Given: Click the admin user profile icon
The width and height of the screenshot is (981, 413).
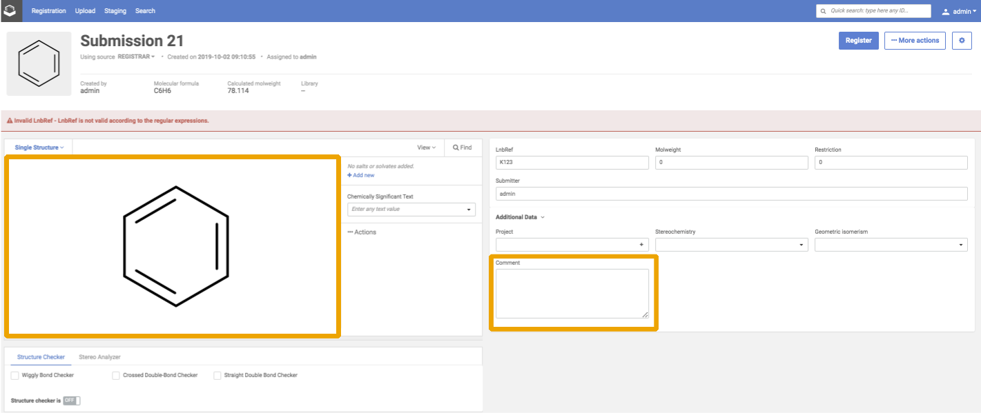Looking at the screenshot, I should 946,12.
